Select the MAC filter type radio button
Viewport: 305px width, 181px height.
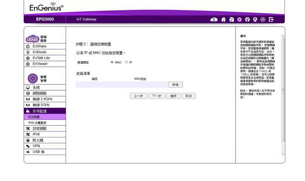[x=112, y=62]
